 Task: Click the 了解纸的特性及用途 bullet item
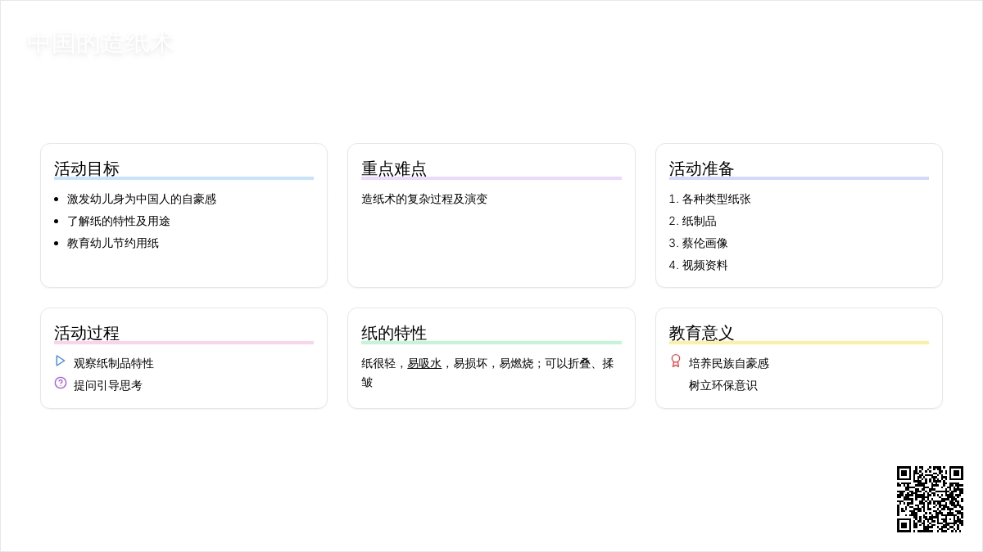119,221
